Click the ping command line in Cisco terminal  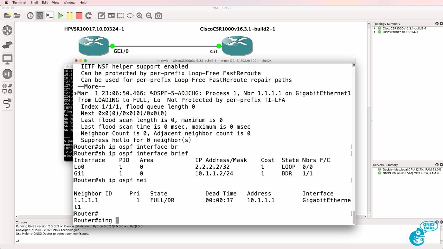[x=97, y=220]
